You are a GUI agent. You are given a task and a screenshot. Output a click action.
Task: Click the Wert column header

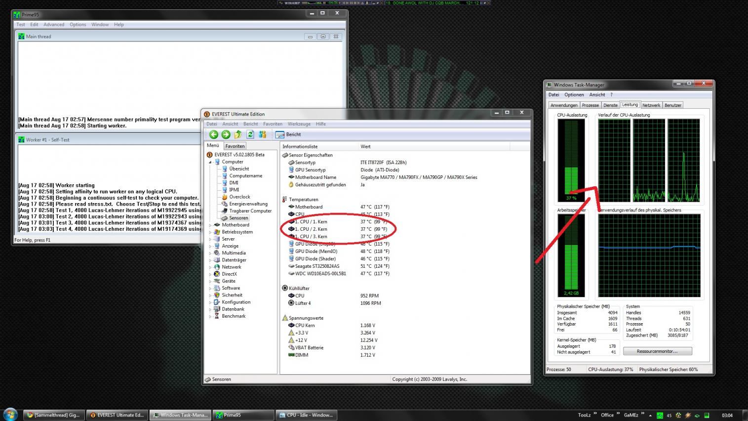[x=433, y=146]
